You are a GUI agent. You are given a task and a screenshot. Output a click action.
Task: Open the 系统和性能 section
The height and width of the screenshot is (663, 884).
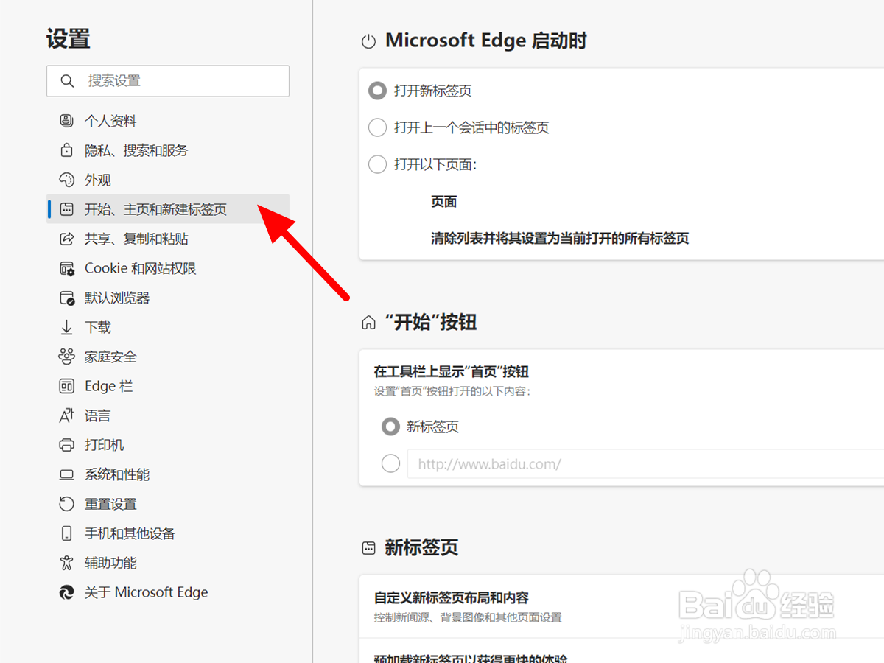click(x=168, y=474)
